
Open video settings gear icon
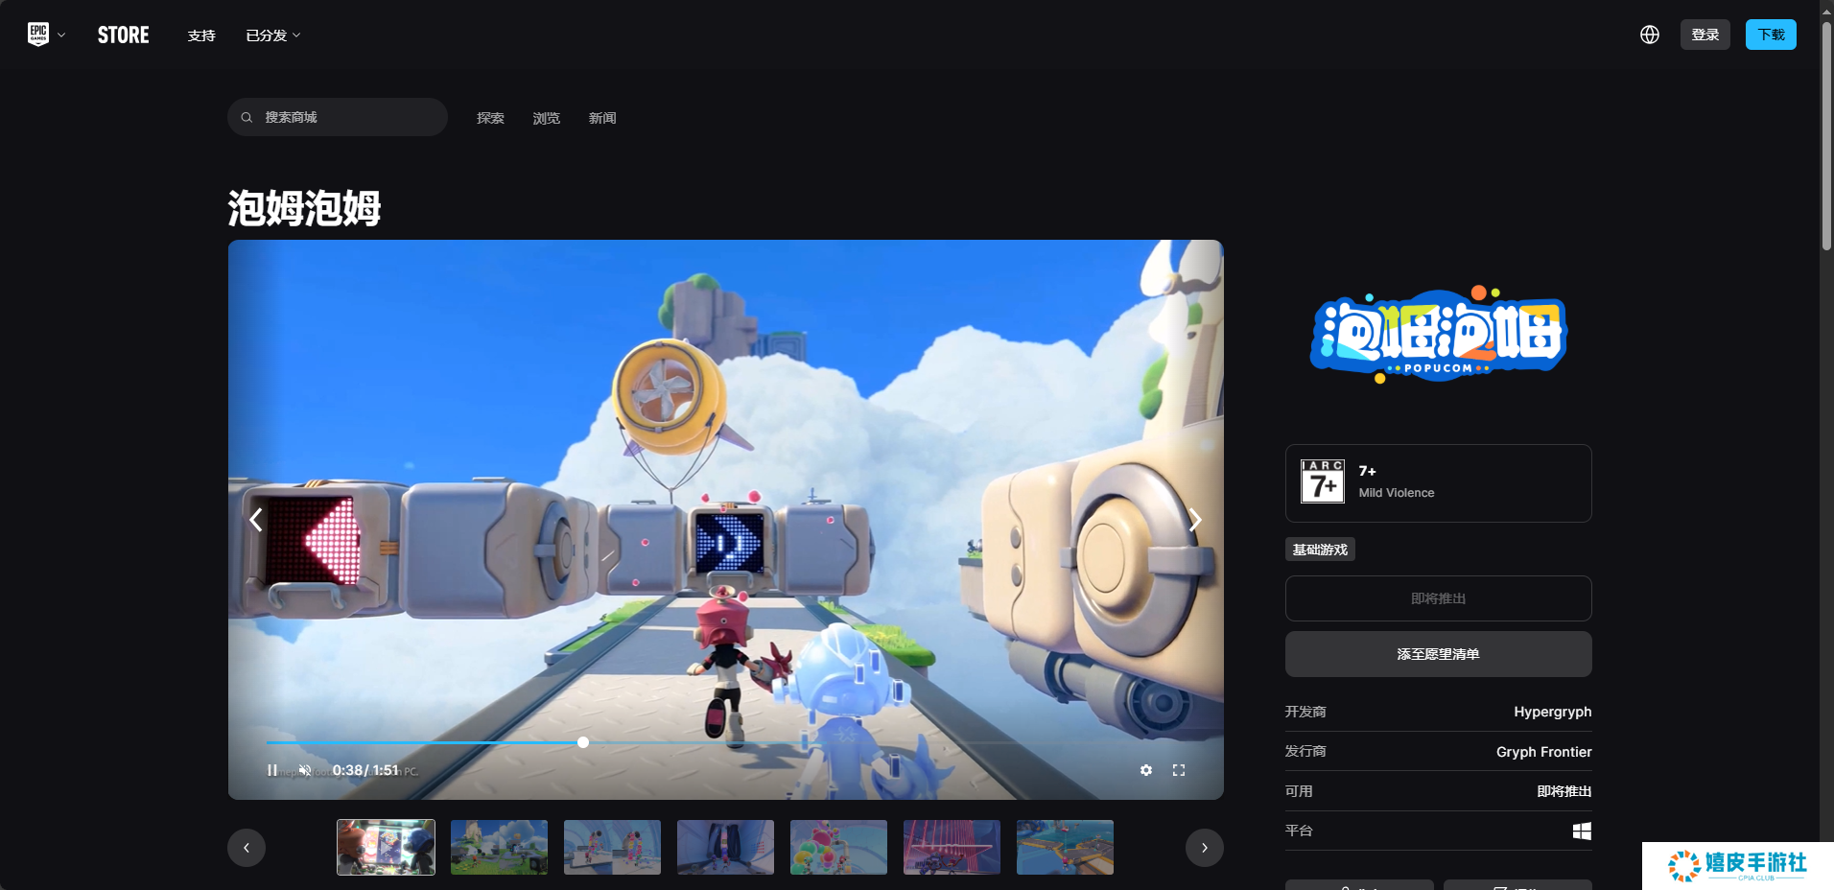point(1145,770)
